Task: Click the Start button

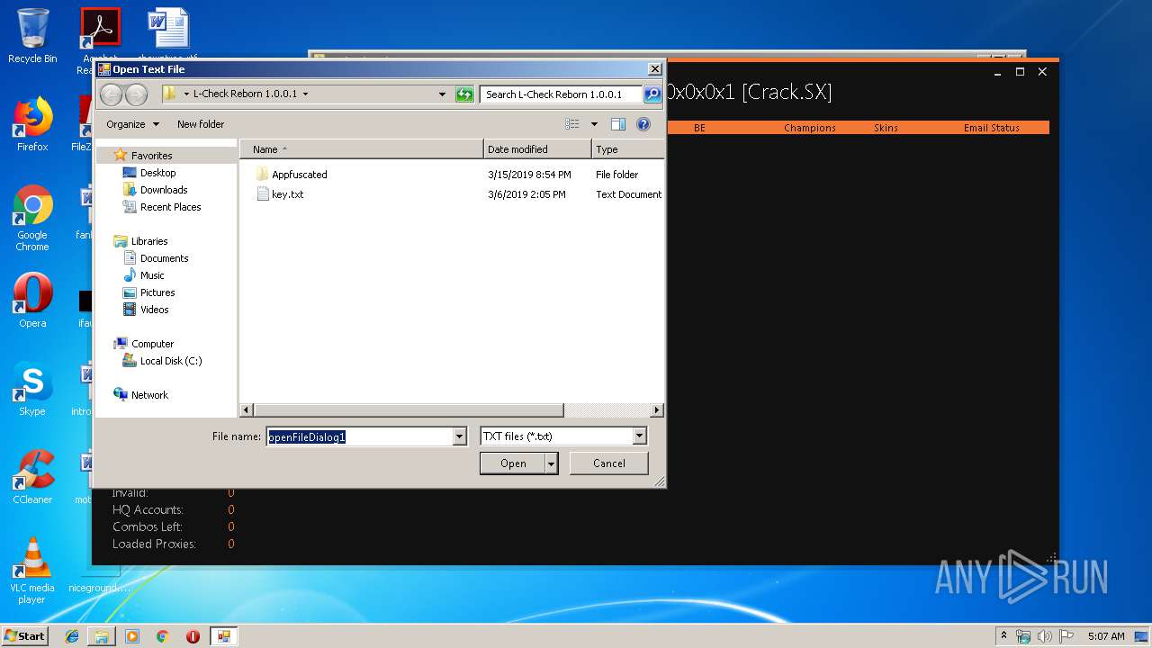Action: point(25,636)
